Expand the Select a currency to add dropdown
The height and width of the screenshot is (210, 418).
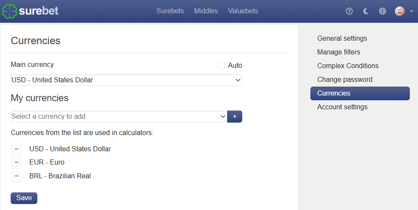(119, 117)
